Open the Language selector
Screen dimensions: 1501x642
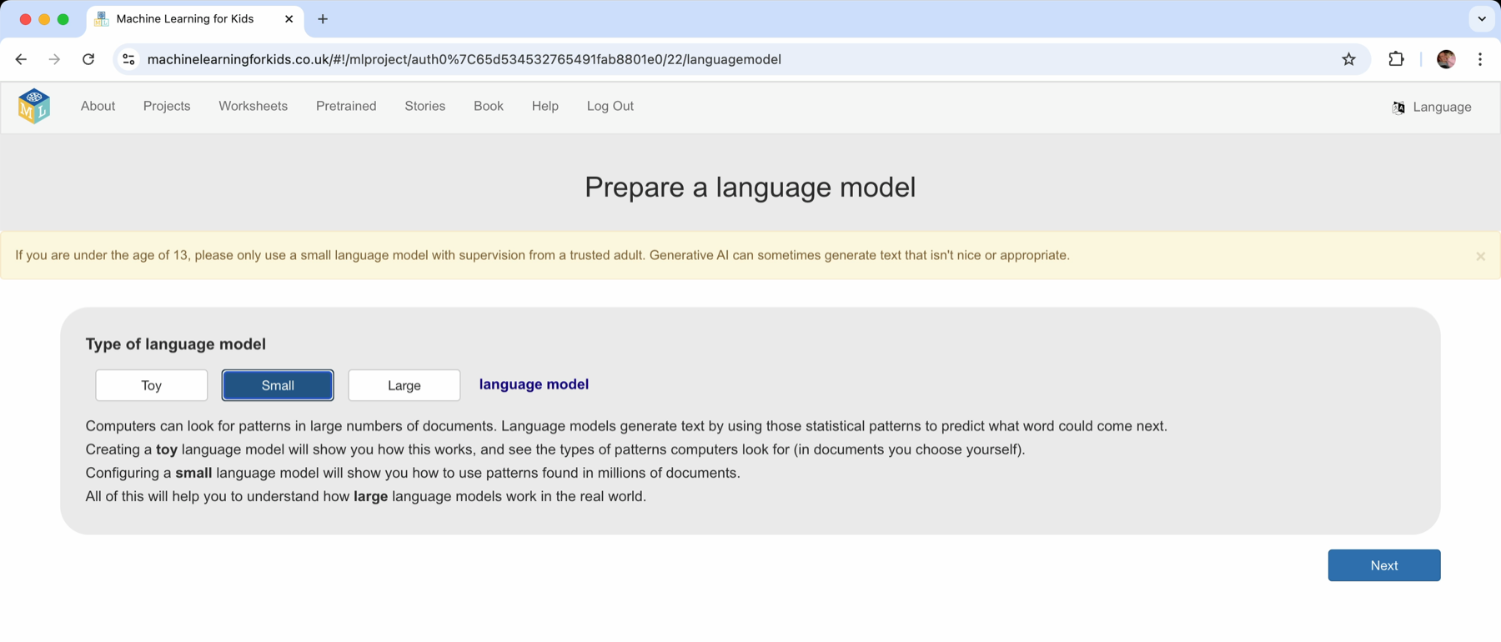pyautogui.click(x=1432, y=107)
